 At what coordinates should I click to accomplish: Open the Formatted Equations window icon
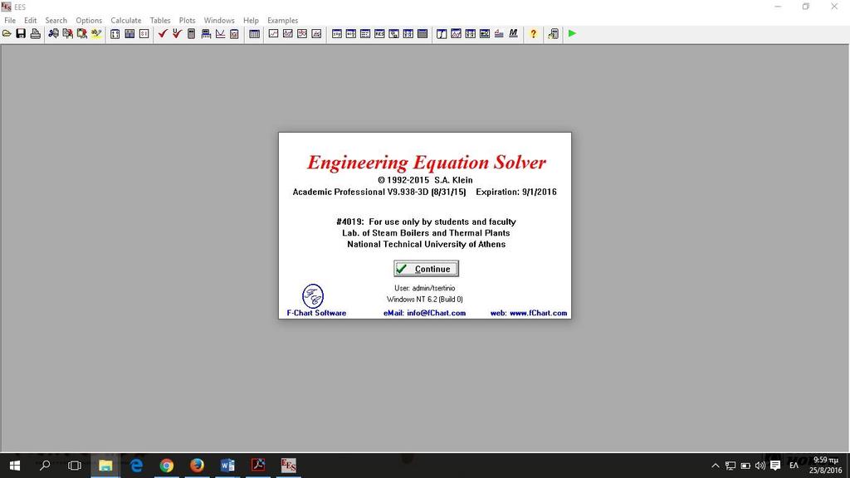coord(351,33)
